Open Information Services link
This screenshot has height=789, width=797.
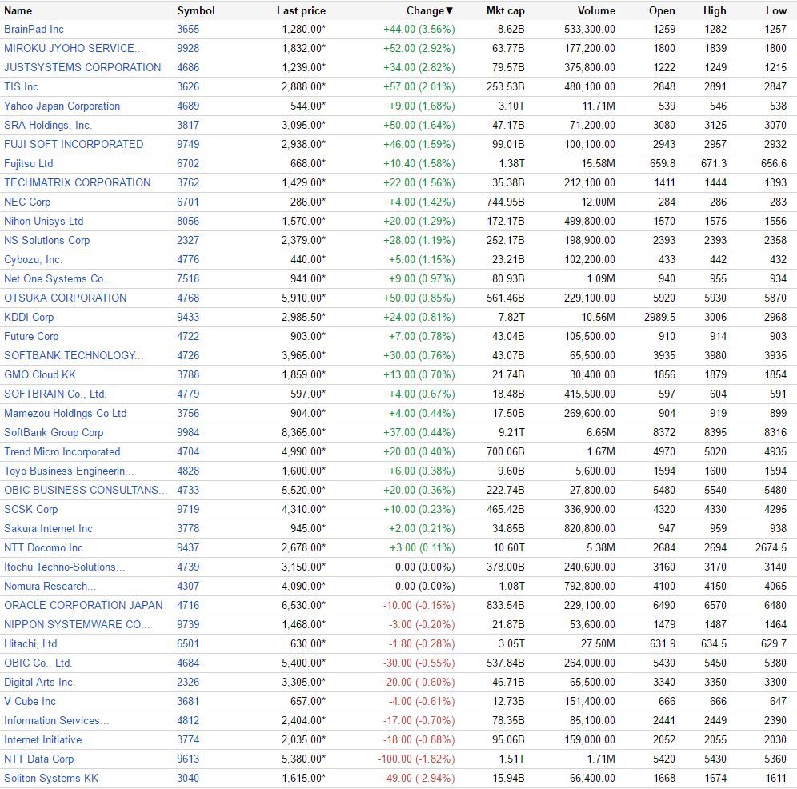pyautogui.click(x=57, y=721)
